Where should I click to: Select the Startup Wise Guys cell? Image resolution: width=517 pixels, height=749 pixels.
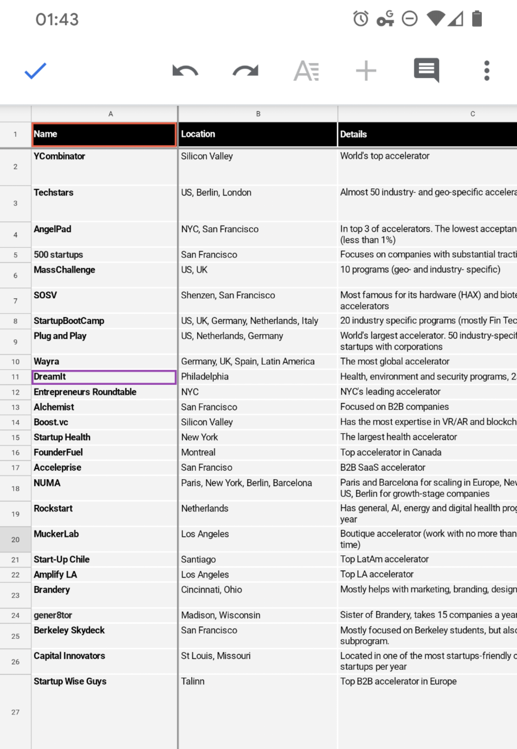tap(104, 712)
